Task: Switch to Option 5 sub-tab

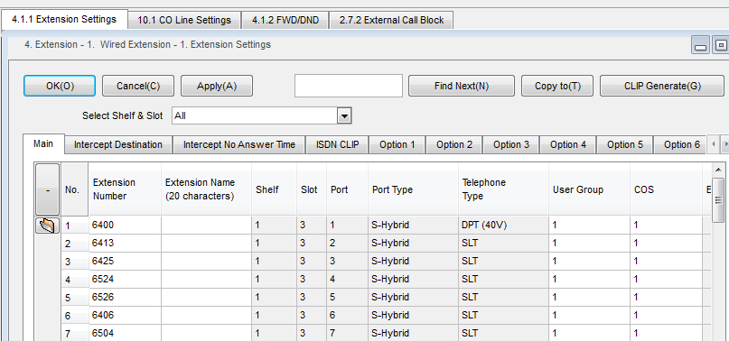Action: click(x=625, y=144)
